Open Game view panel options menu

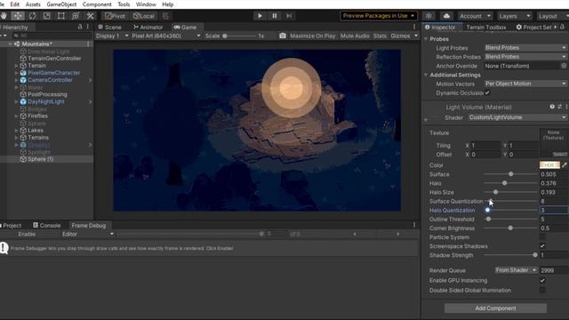[414, 27]
